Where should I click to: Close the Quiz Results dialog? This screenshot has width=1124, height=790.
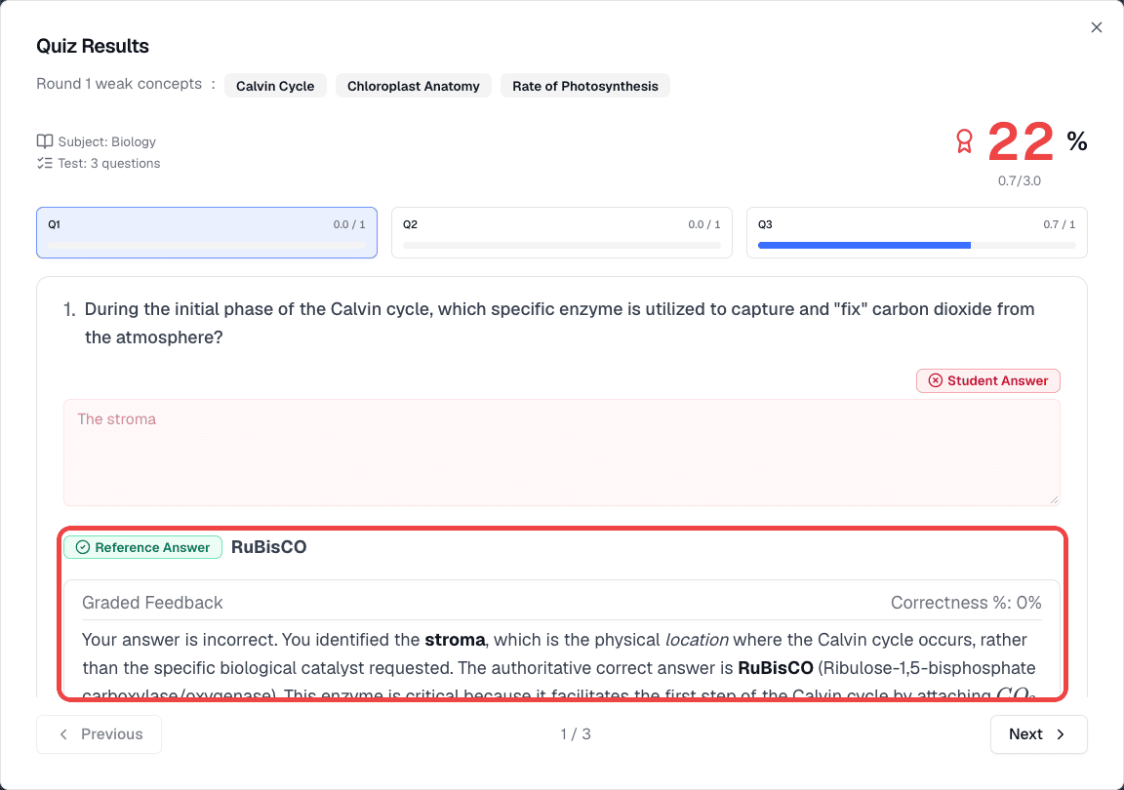[1096, 27]
